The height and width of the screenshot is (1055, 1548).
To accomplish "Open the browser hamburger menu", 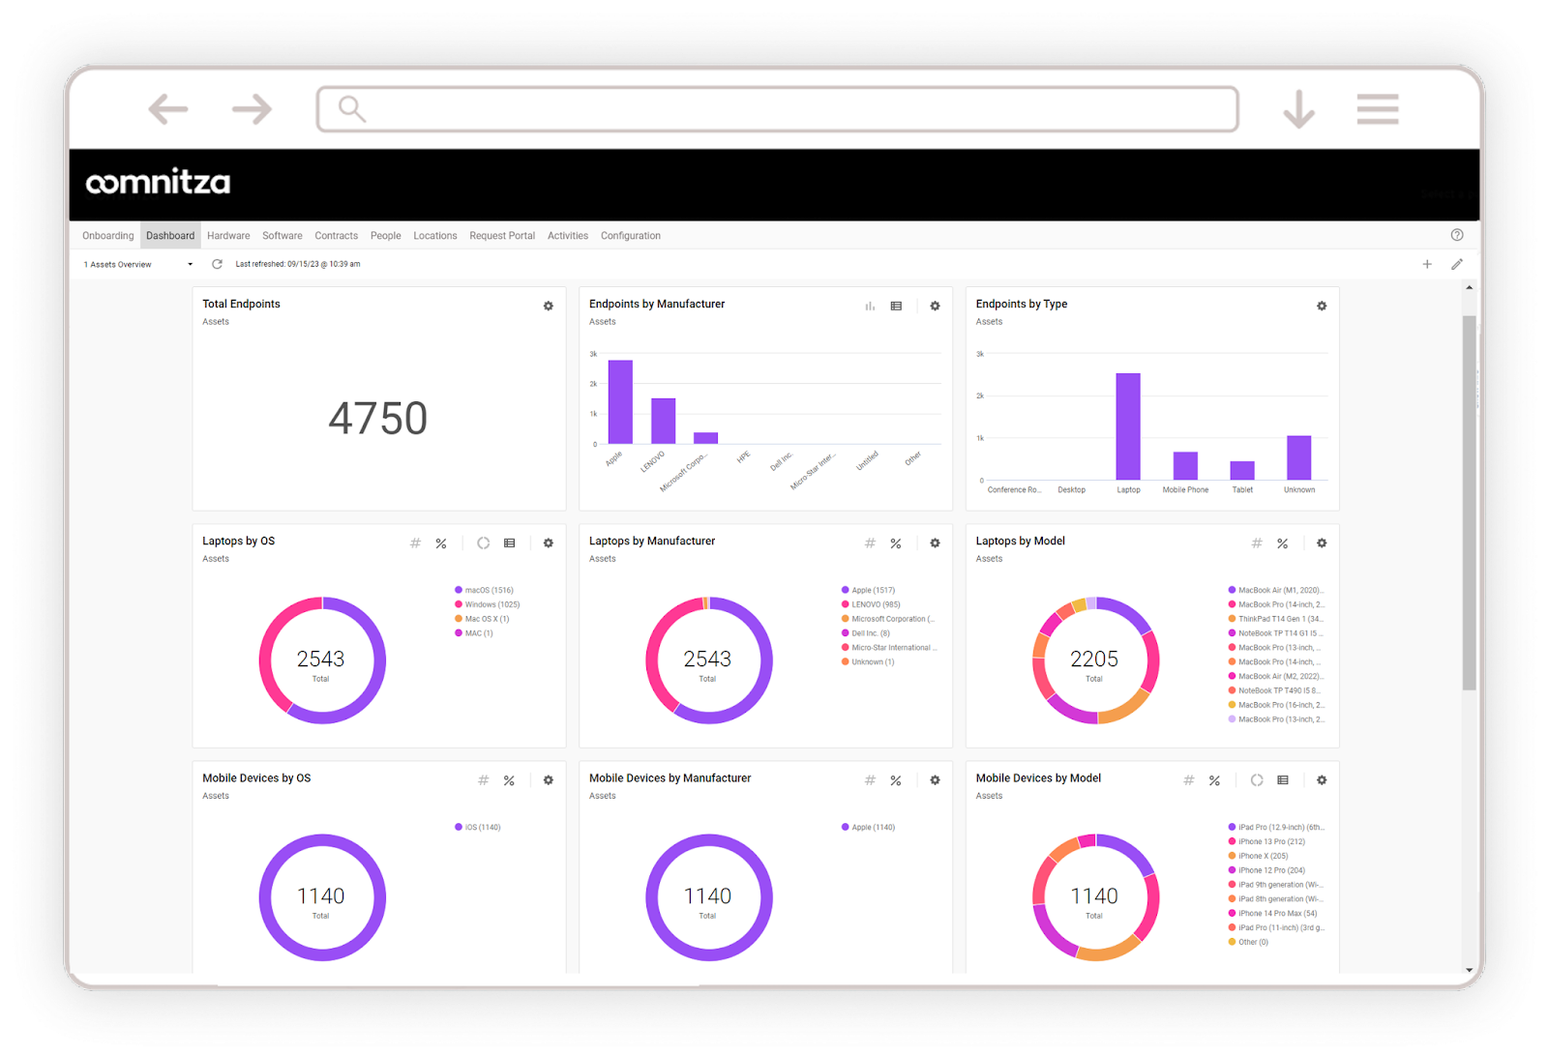I will point(1378,109).
